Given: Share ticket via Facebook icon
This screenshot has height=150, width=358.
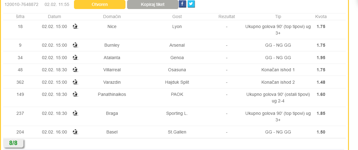Looking at the screenshot, I should 182,4.
